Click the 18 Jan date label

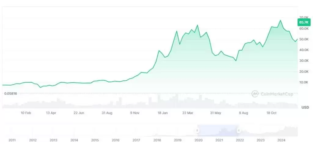click(x=163, y=113)
